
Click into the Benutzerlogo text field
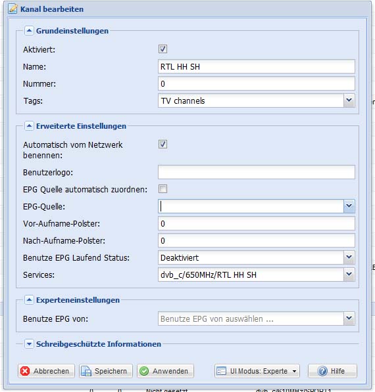click(257, 172)
